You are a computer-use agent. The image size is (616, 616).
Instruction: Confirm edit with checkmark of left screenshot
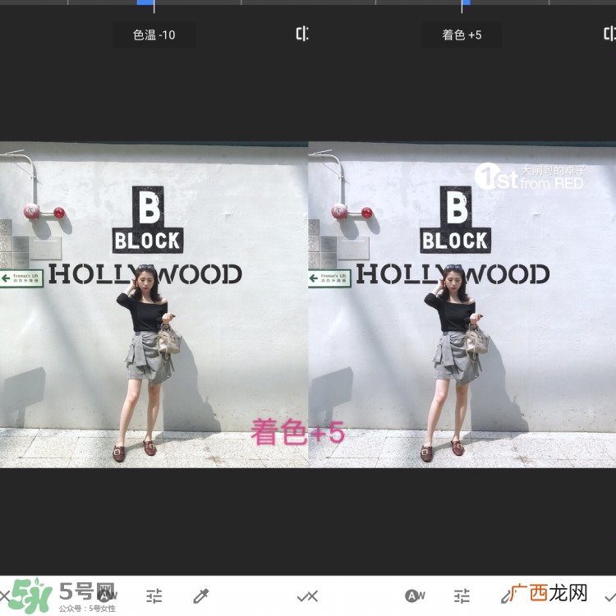[x=301, y=597]
